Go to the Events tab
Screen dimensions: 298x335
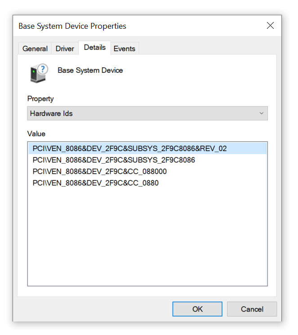tap(125, 49)
